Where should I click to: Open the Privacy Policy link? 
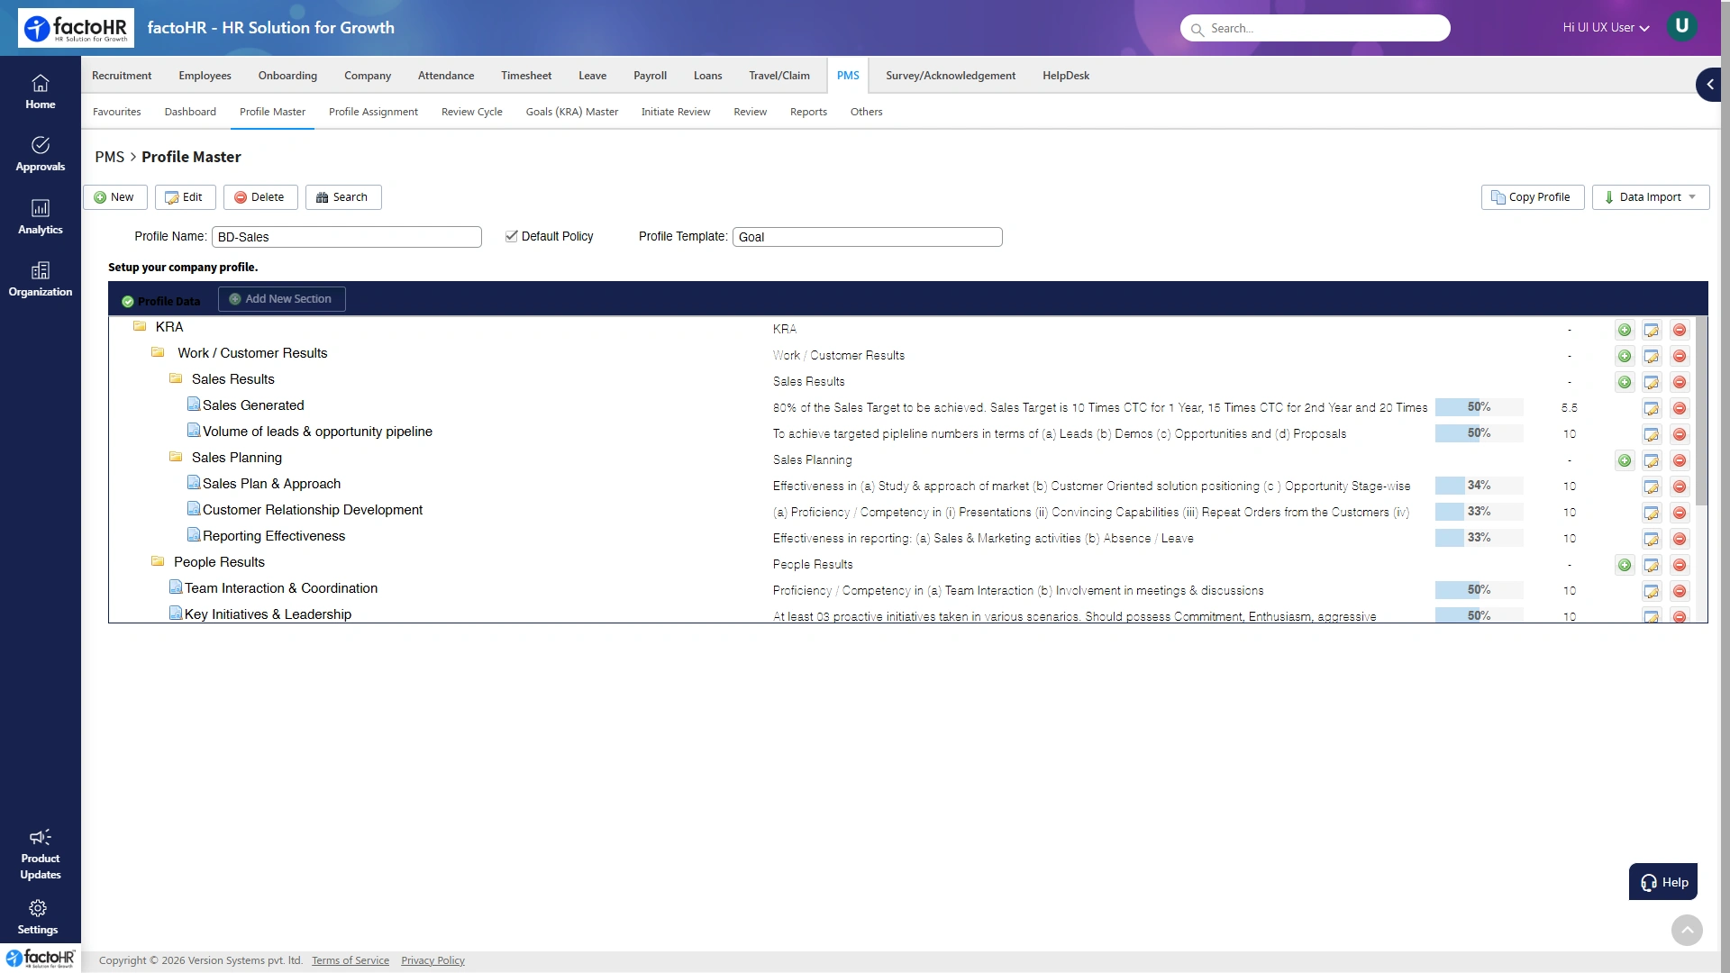coord(432,960)
